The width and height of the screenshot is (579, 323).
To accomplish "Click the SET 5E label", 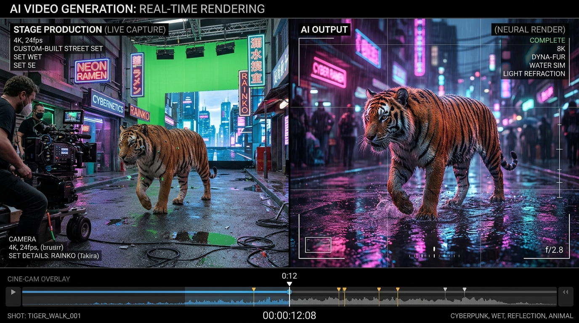I will click(25, 66).
